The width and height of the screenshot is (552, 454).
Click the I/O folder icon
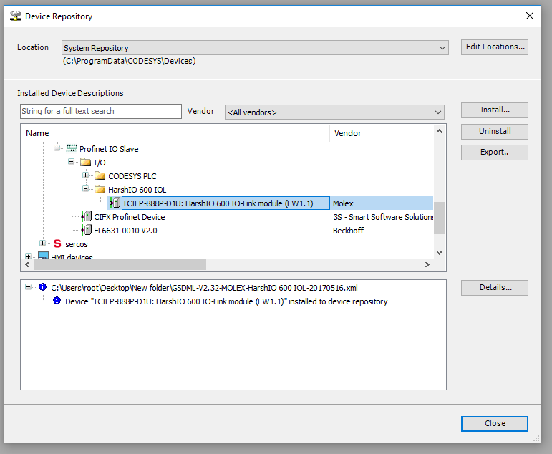coord(85,163)
